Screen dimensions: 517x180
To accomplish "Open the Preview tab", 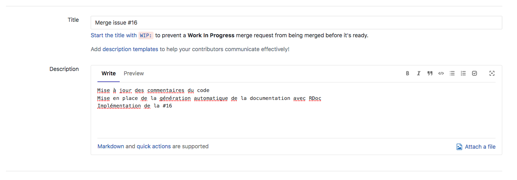I will click(134, 73).
